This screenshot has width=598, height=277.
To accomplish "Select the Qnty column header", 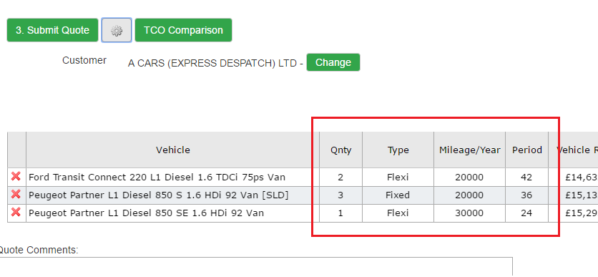I will [341, 150].
